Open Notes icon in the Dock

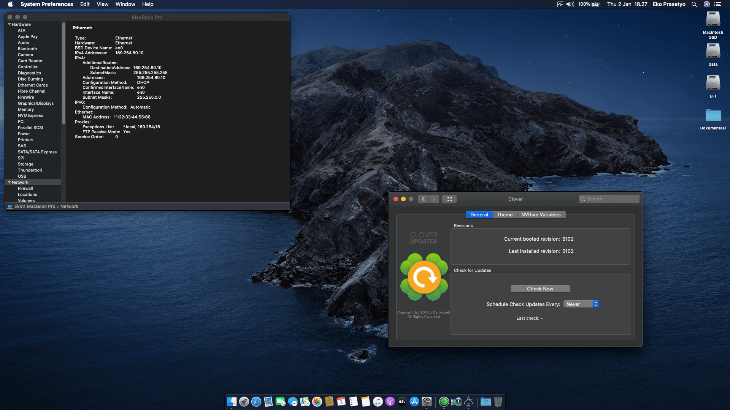(366, 402)
